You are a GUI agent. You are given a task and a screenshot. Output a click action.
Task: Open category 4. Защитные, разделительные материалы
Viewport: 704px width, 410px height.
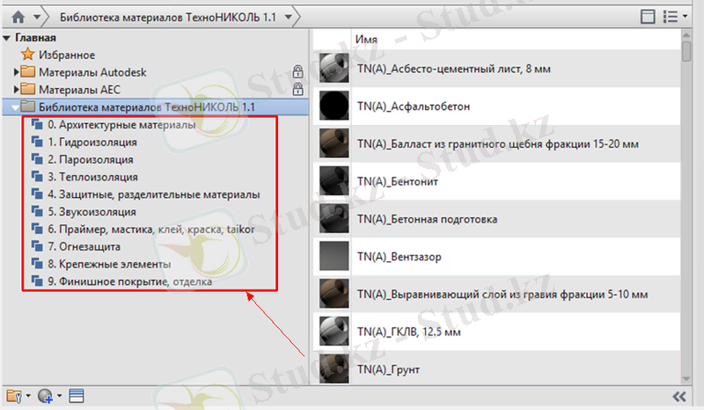coord(154,194)
